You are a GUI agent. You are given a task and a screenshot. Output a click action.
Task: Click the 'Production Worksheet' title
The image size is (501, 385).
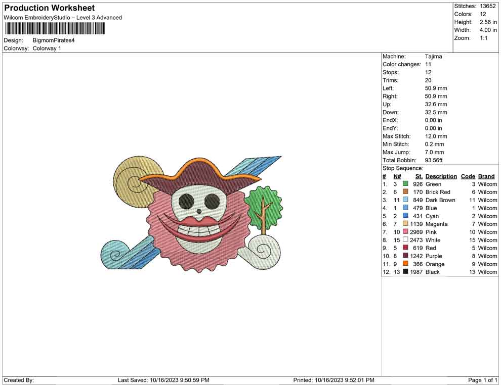(x=50, y=8)
